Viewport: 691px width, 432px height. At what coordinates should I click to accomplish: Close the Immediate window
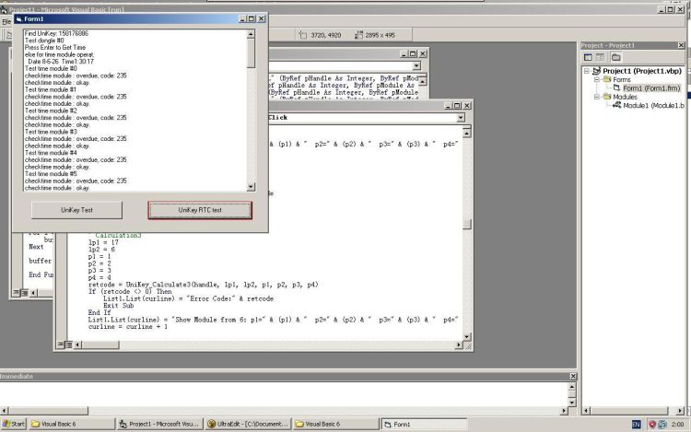(573, 376)
